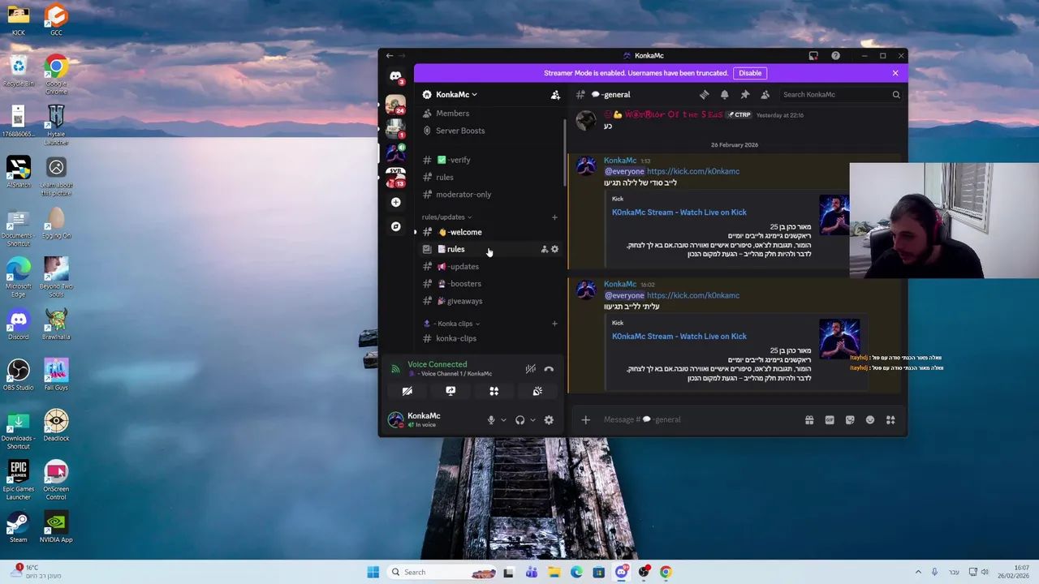
Task: Create invite icon on rules channel
Action: [544, 250]
